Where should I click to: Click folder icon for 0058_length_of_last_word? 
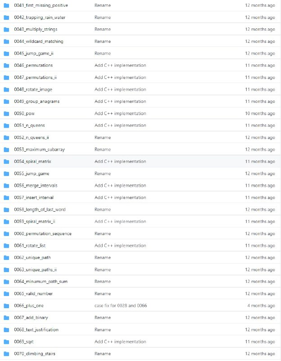pyautogui.click(x=6, y=209)
